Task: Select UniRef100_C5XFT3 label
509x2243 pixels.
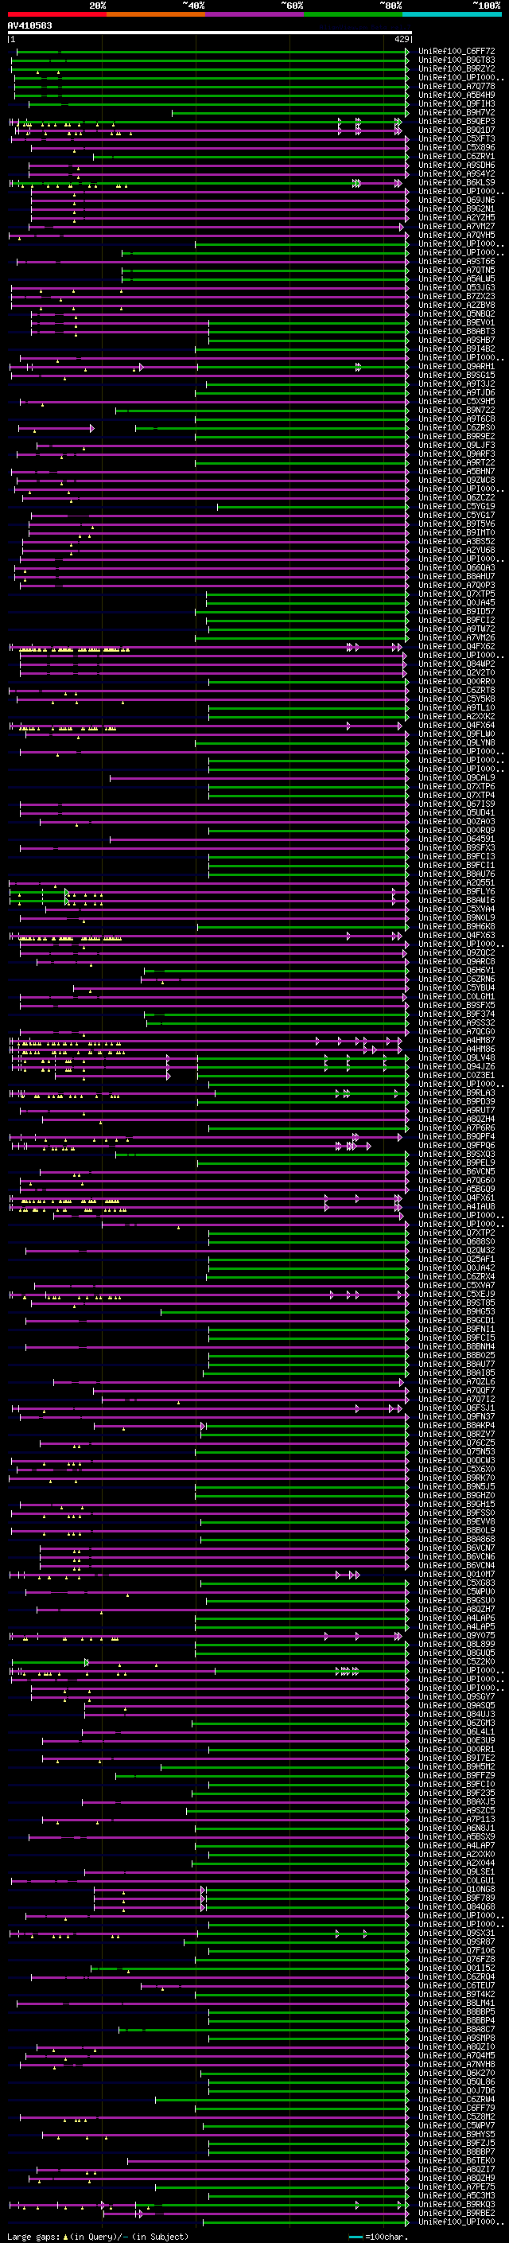Action: pos(456,138)
